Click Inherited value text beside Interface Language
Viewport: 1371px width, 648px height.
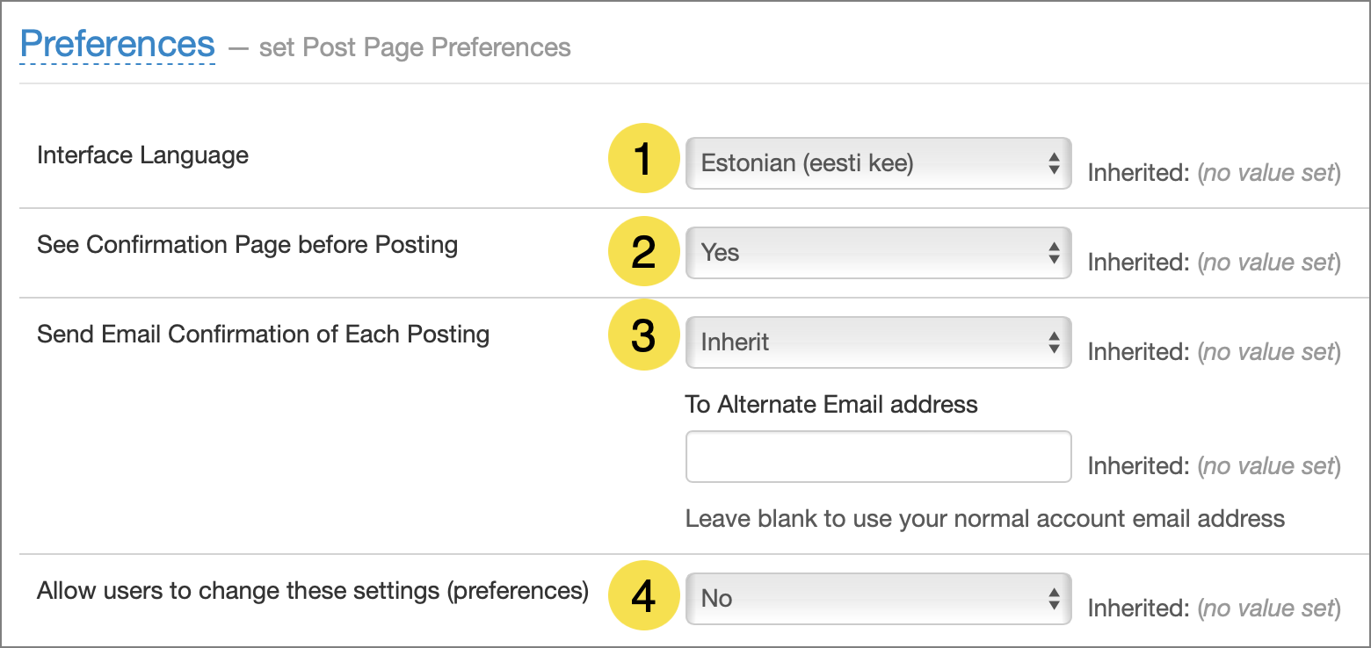[x=1214, y=173]
